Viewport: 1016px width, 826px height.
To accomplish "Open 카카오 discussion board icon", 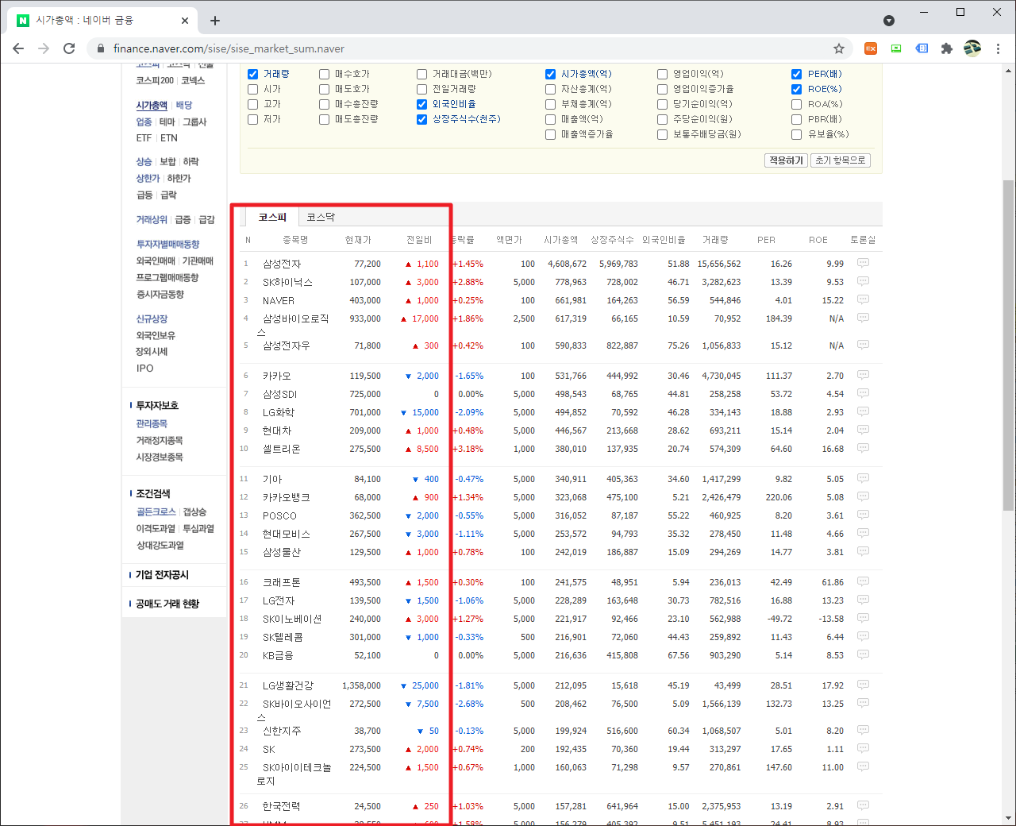I will (863, 375).
